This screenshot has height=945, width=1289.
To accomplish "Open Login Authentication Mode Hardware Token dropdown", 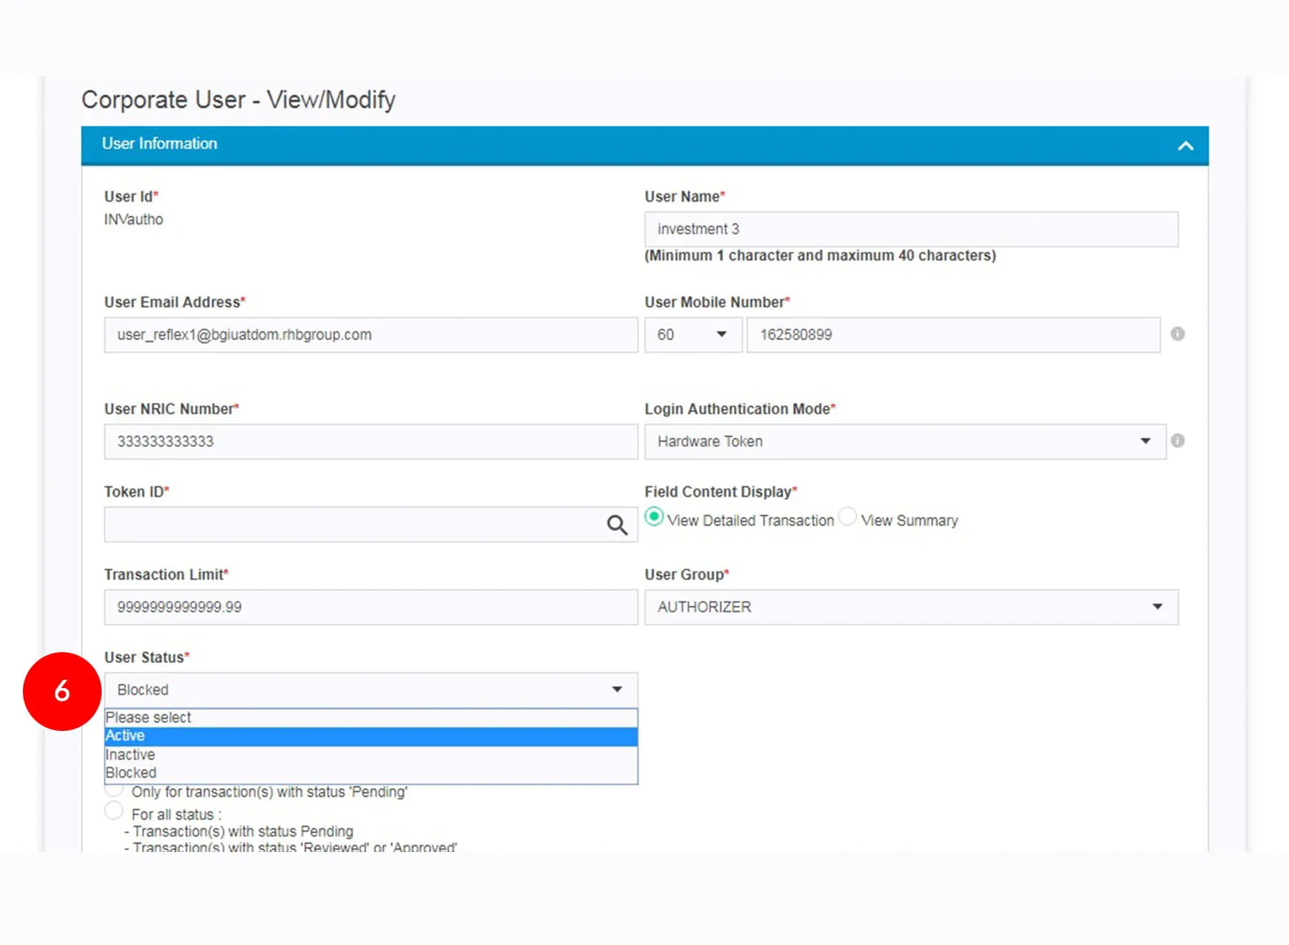I will [904, 442].
